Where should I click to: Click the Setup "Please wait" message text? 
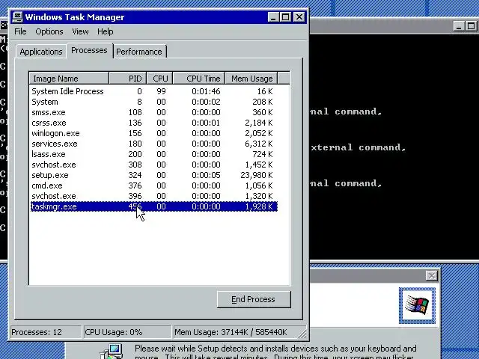tap(275, 352)
